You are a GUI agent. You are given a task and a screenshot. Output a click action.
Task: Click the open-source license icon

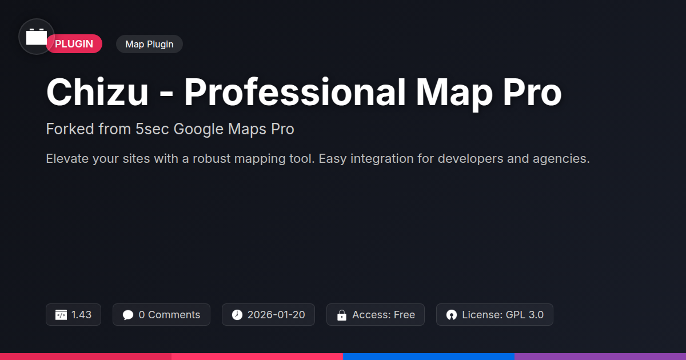[452, 315]
